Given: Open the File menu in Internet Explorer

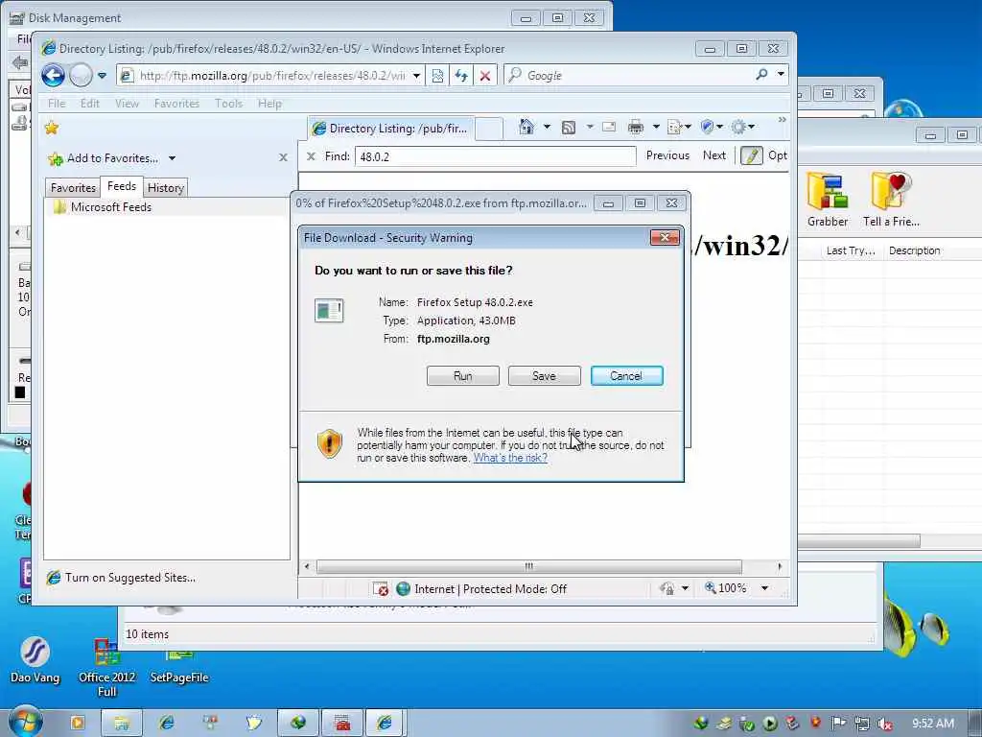Looking at the screenshot, I should (x=57, y=104).
